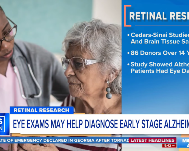Click the bullet before Study Showed Alzheimer's
Screen dimensions: 189x151
(x=128, y=65)
